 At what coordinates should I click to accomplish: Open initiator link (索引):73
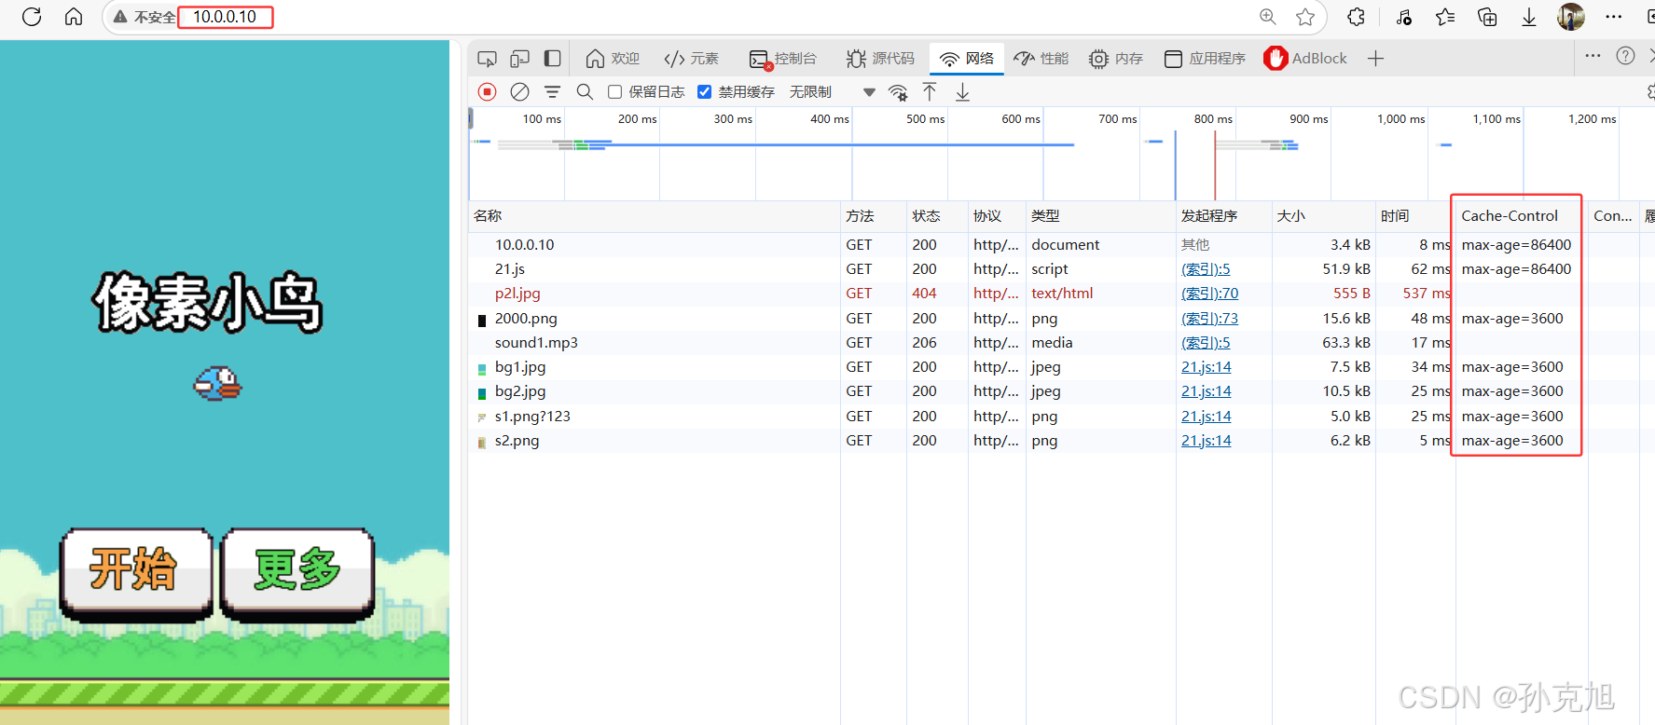[1209, 318]
